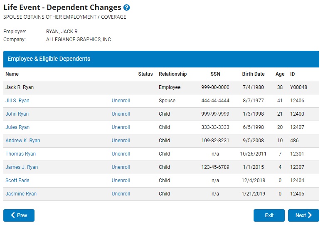Viewport: 323px width, 225px height.
Task: Unenroll Jasmine Ryan
Action: 121,194
